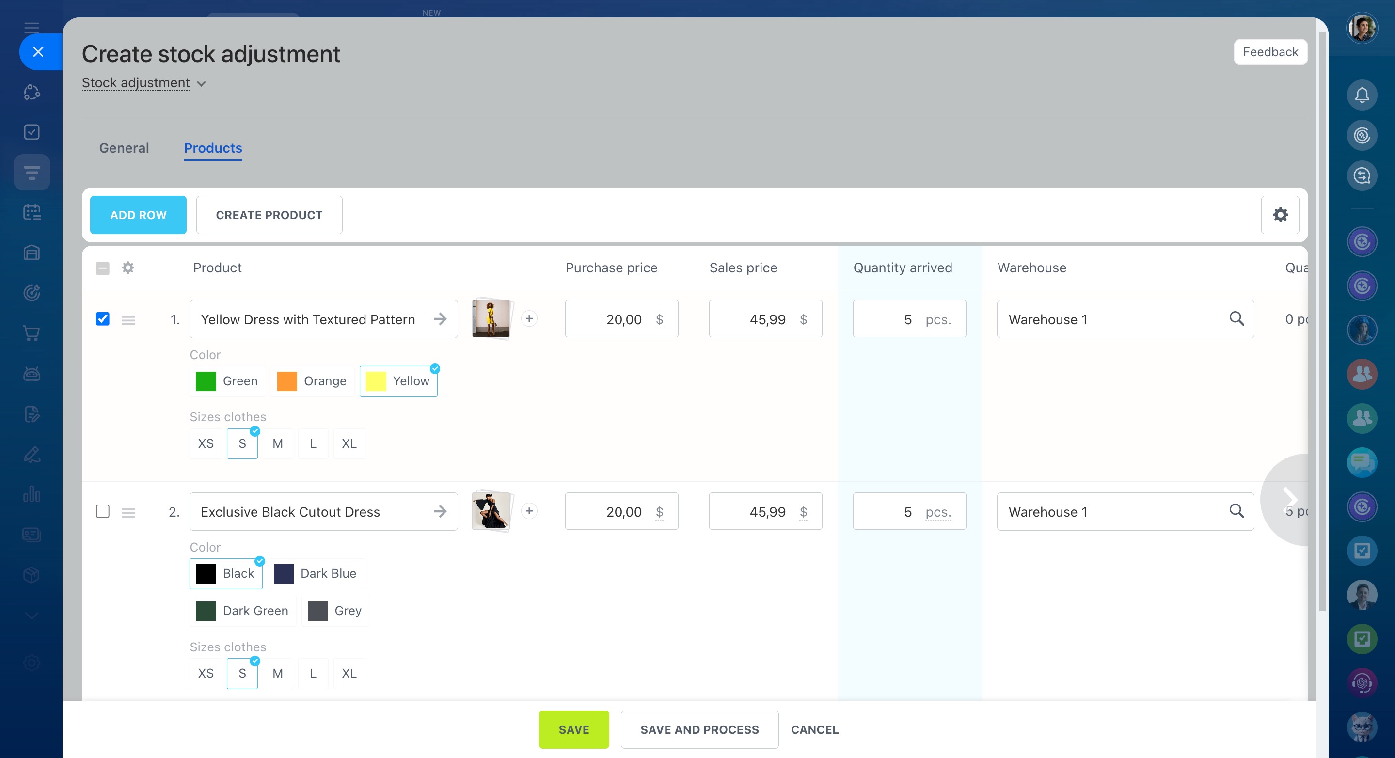Select size XS for Black Cutout Dress

coord(206,673)
